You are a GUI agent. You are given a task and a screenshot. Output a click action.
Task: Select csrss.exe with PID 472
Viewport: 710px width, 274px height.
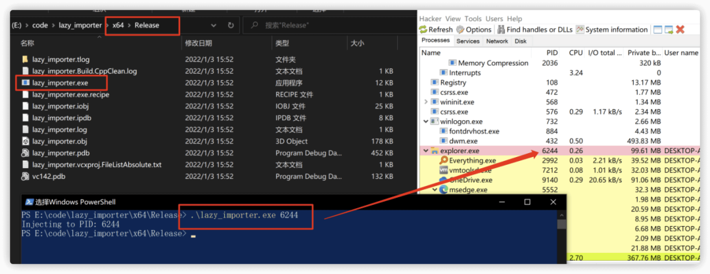click(x=559, y=93)
